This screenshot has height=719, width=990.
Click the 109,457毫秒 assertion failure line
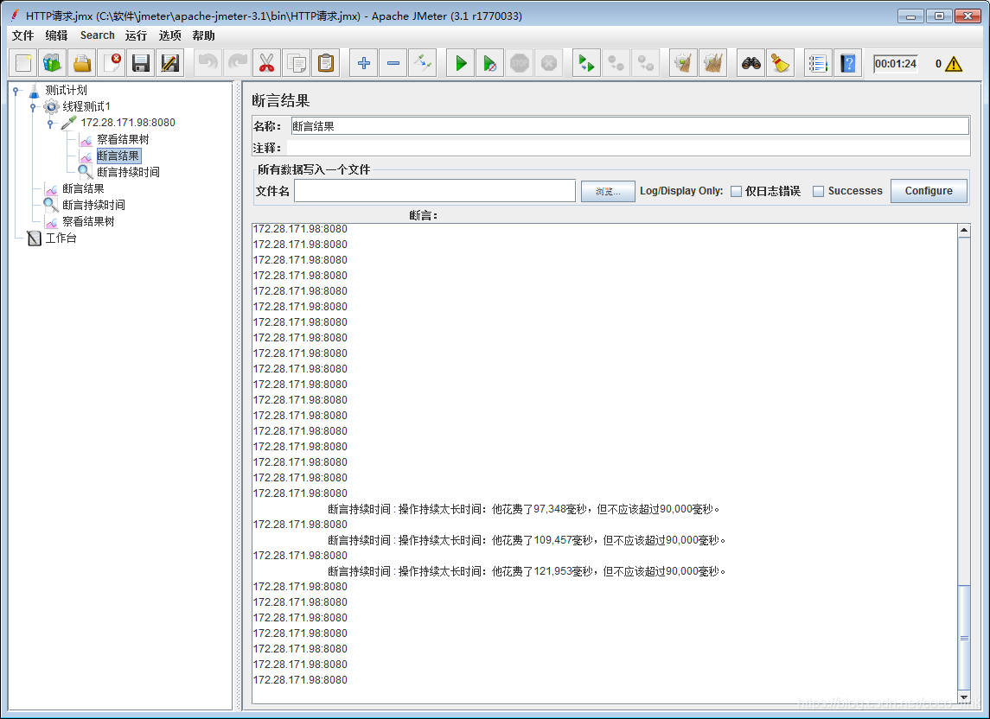[x=527, y=540]
